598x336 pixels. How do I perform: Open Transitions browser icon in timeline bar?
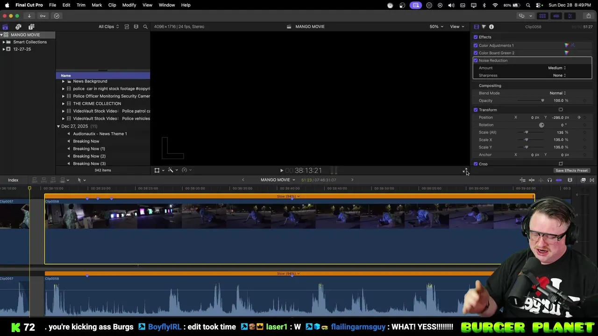click(x=592, y=180)
